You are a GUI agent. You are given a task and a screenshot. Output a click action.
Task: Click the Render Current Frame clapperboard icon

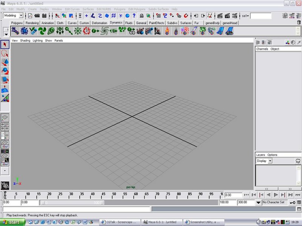pyautogui.click(x=220, y=16)
